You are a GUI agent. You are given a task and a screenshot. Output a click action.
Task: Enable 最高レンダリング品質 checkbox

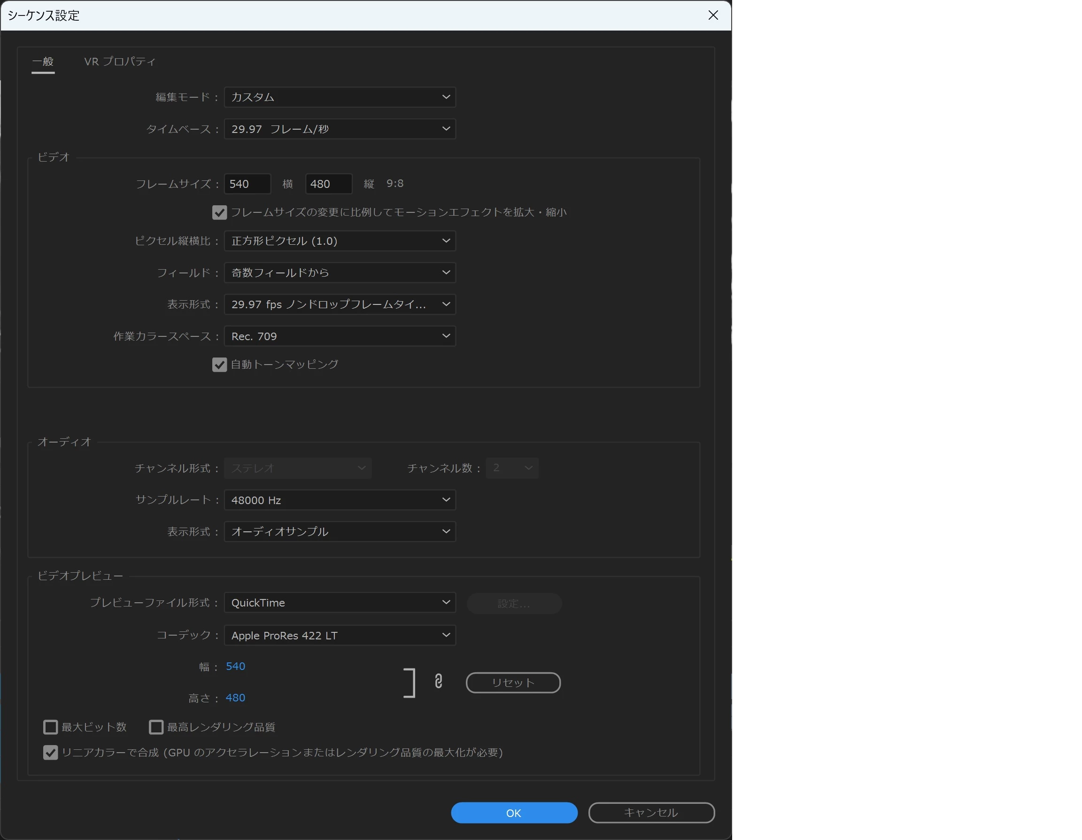[156, 727]
